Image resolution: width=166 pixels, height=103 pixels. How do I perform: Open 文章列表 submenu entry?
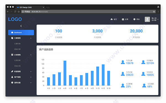[x=17, y=44]
